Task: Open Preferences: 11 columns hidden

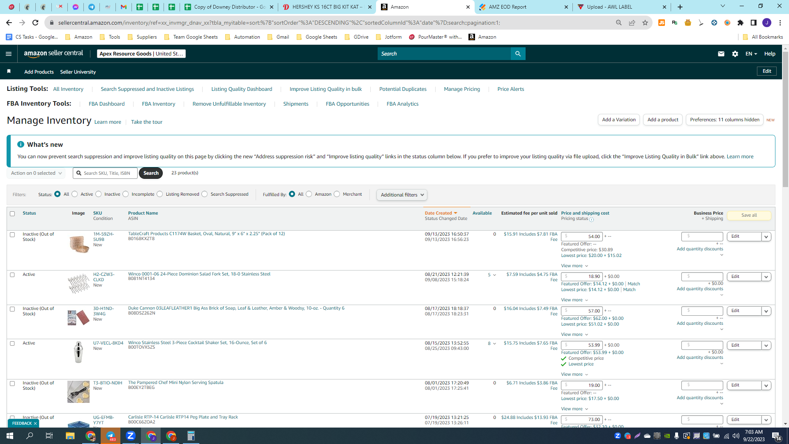Action: (x=724, y=120)
